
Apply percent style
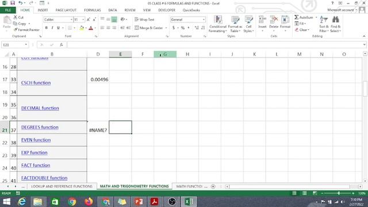183,28
